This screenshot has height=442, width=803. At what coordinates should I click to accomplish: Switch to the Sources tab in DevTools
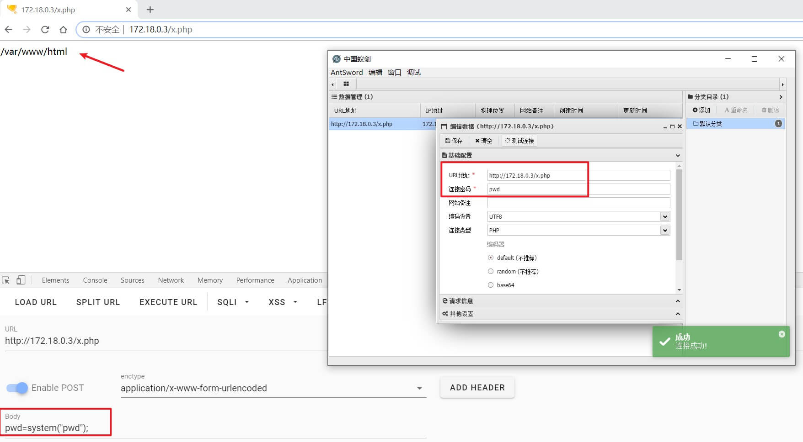pos(133,280)
